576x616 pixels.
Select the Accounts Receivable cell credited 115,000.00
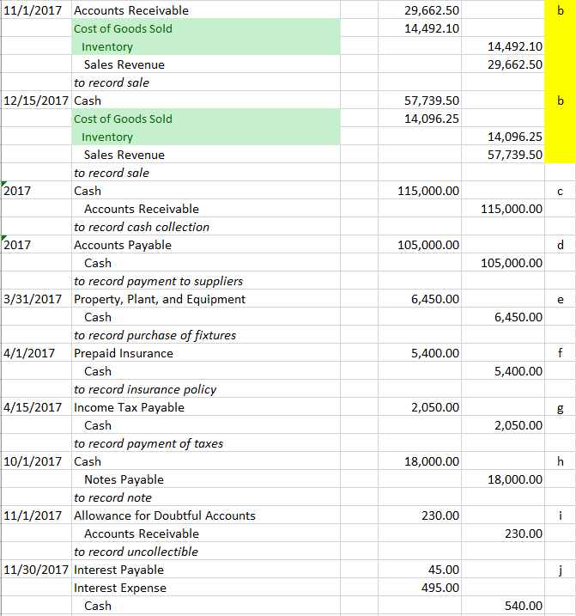(x=206, y=209)
